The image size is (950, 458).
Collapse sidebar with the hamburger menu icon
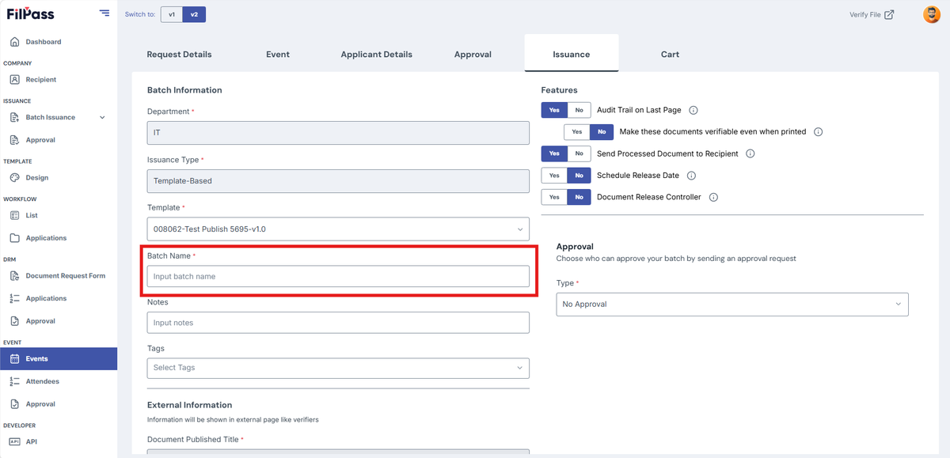[x=104, y=13]
